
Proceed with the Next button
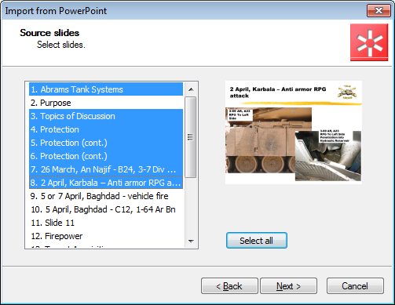(288, 286)
